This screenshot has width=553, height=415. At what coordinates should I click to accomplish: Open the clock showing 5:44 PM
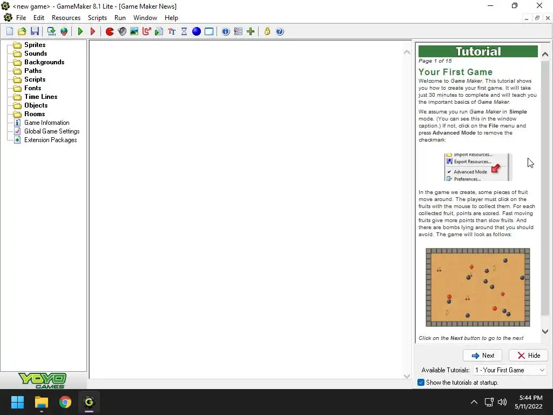click(528, 402)
